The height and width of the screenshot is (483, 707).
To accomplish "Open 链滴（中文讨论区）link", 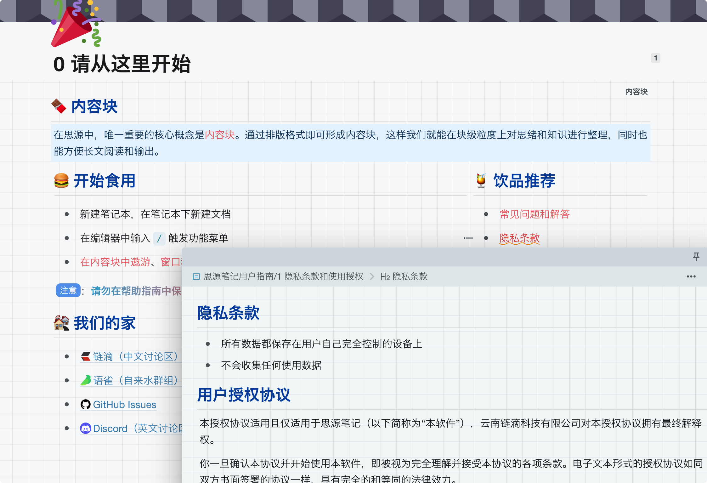I will [x=135, y=356].
